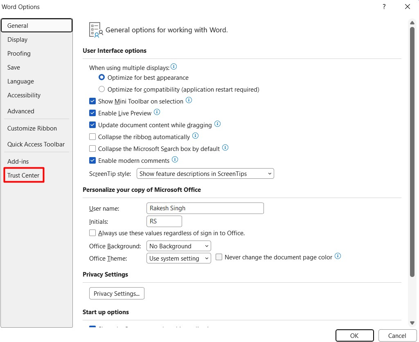Open the Trust Center category
The width and height of the screenshot is (419, 342).
[23, 175]
